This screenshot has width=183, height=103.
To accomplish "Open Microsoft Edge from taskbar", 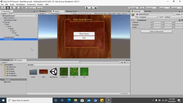I will [69, 100].
